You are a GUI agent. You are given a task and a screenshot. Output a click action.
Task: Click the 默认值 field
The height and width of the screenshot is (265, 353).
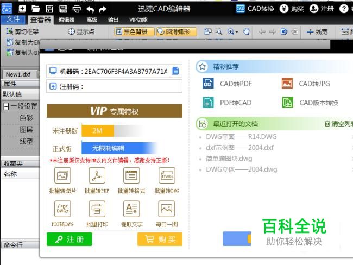point(21,94)
